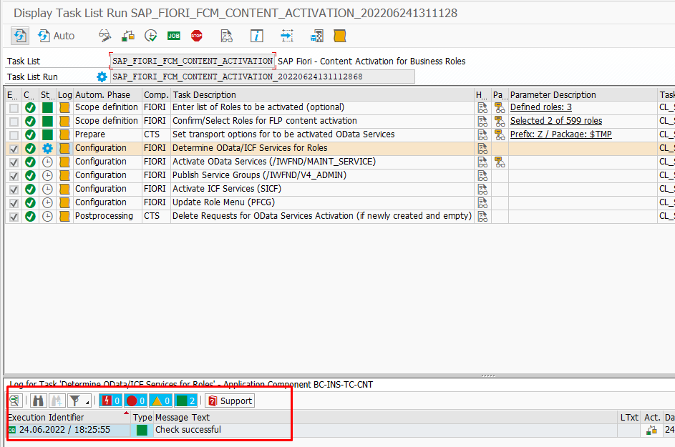
Task: Open the 'Defined roles: 3' parameter link
Action: [541, 107]
